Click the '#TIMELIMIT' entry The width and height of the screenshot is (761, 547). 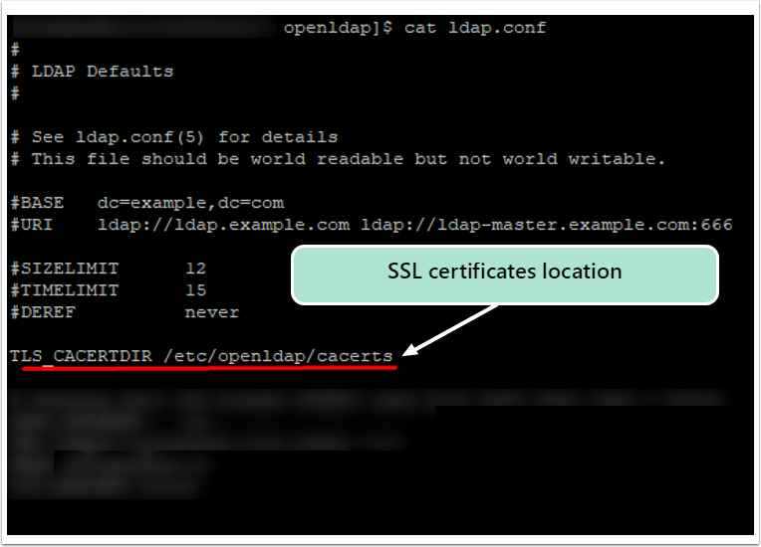pos(65,290)
